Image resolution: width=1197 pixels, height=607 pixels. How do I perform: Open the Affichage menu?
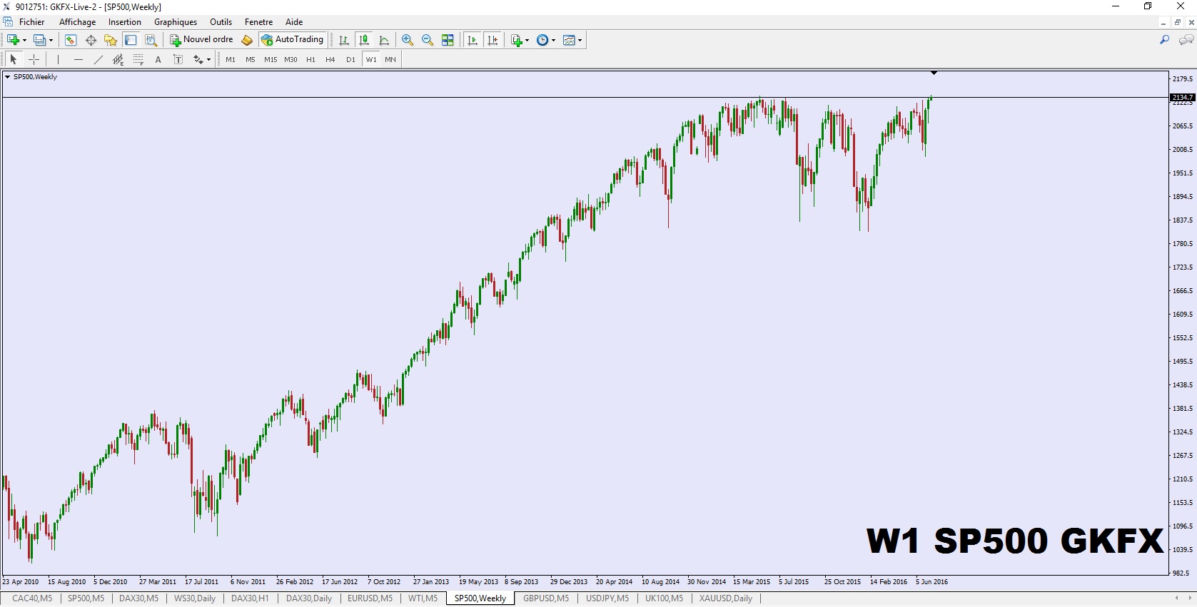click(77, 22)
